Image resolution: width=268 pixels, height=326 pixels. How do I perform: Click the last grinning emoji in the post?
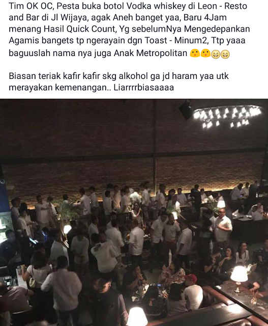point(225,55)
